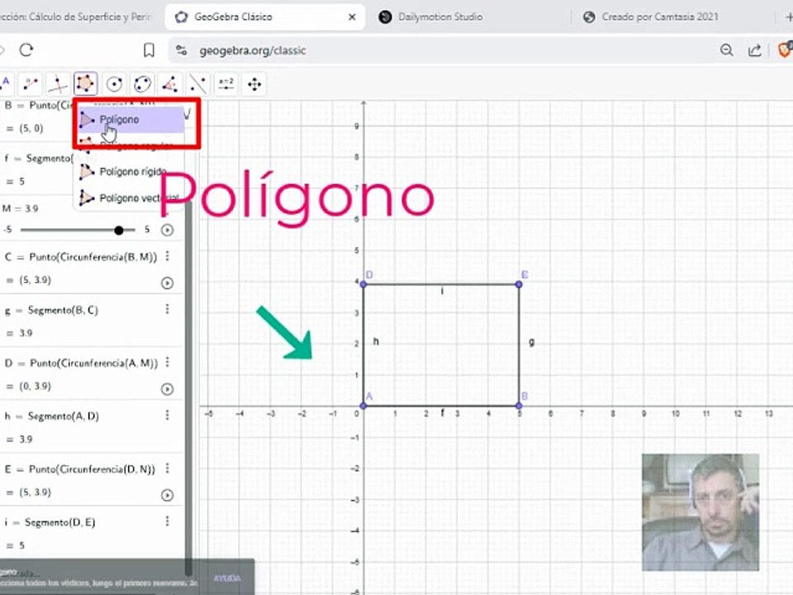793x595 pixels.
Task: Click the algebra panel vertical scrollbar
Action: click(188, 387)
